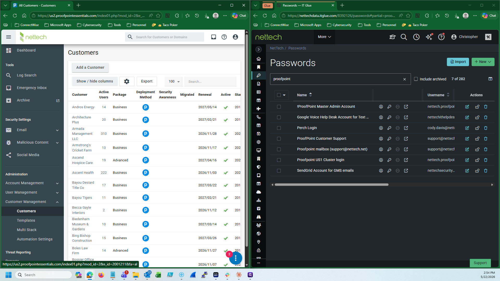The height and width of the screenshot is (281, 500).
Task: Expand User Management in sidebar
Action: click(32, 193)
